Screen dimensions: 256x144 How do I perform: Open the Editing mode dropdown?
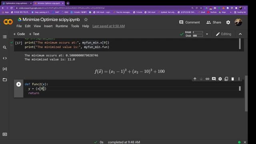coord(224,34)
